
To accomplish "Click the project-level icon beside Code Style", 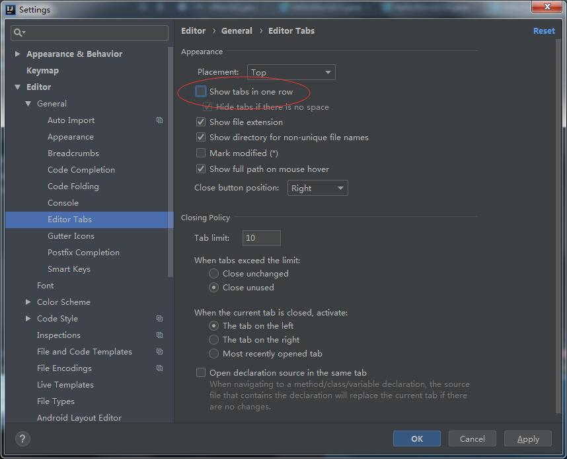I will tap(159, 319).
